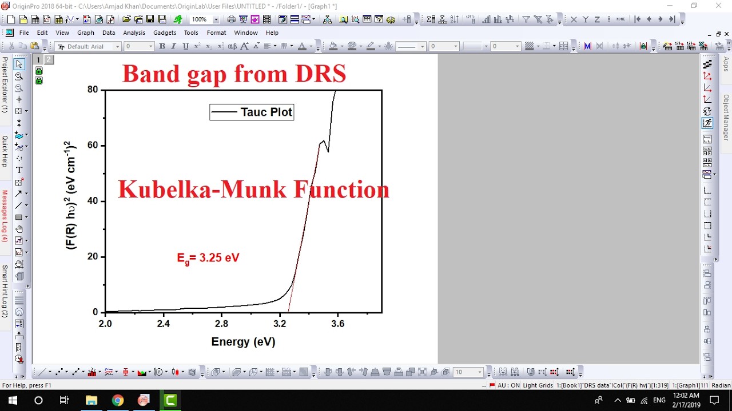Click the Greek alpha-beta symbol button
The height and width of the screenshot is (411, 732).
(232, 46)
